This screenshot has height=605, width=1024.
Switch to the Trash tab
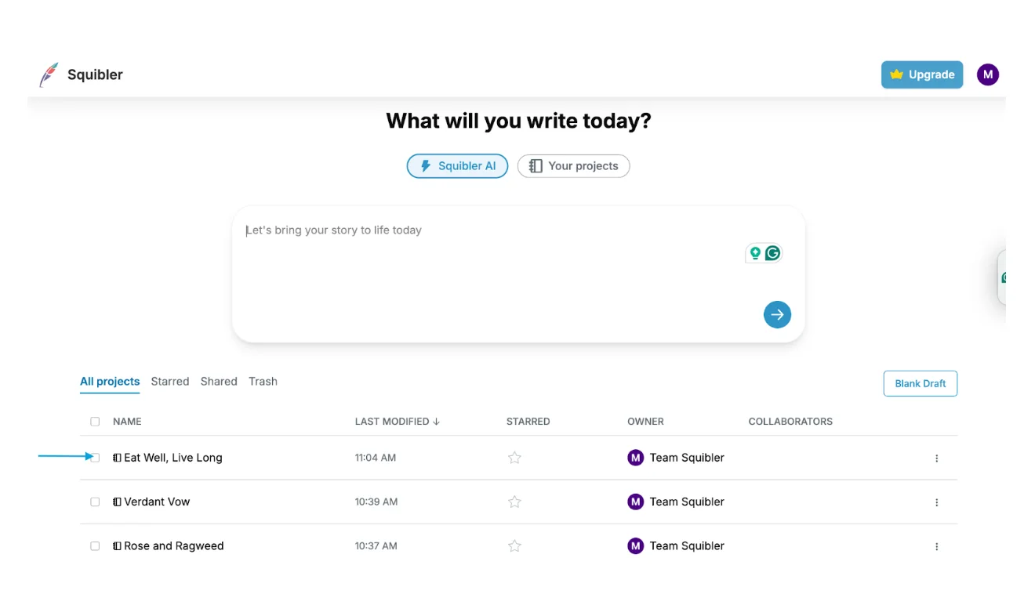click(263, 382)
